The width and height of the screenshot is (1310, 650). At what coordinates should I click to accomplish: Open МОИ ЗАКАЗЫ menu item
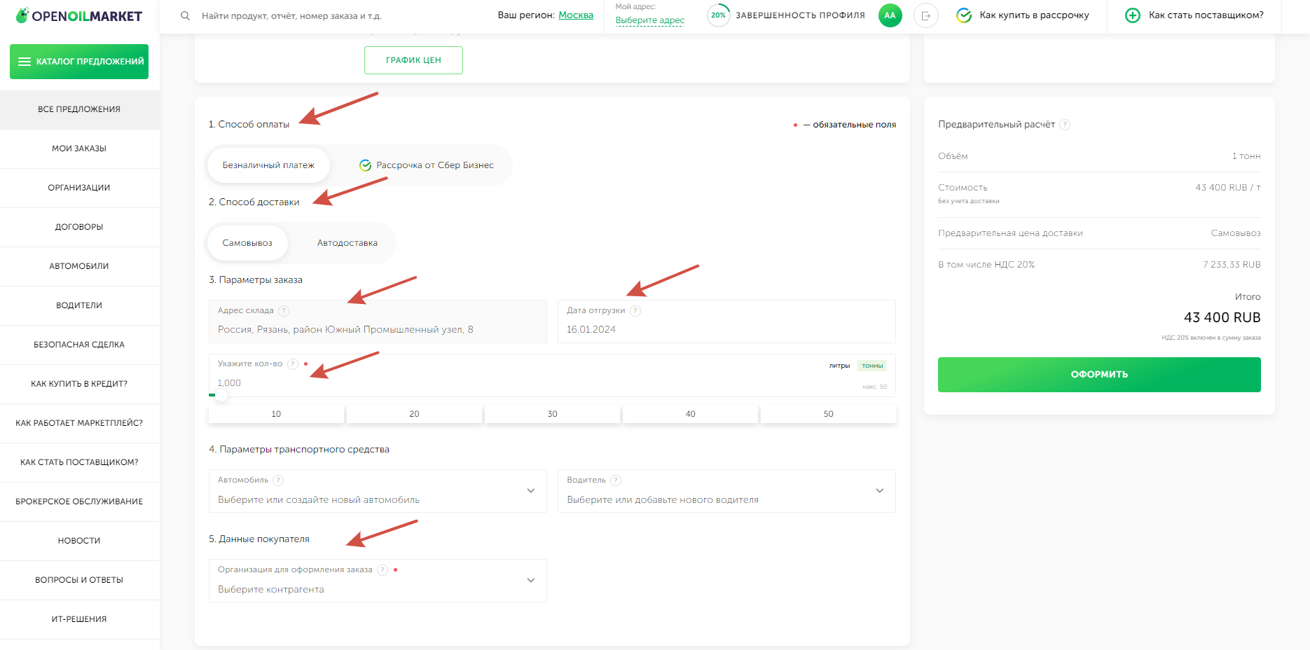click(79, 148)
